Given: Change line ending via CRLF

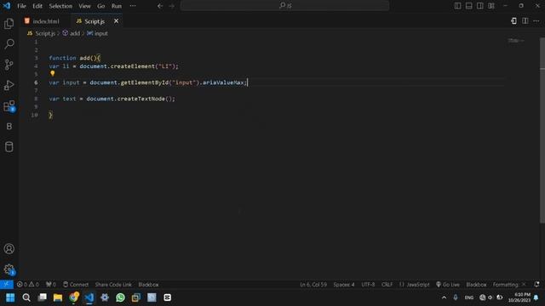Looking at the screenshot, I should coord(387,285).
